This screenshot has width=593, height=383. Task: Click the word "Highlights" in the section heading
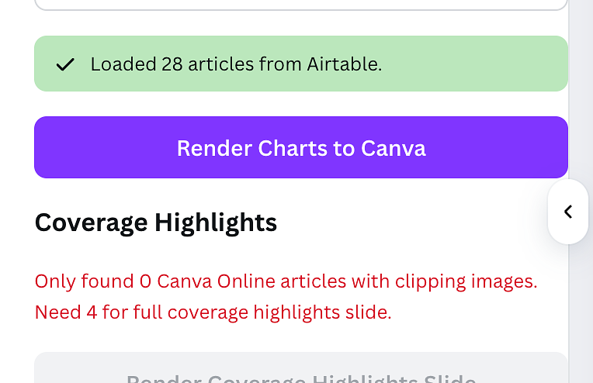click(x=216, y=223)
